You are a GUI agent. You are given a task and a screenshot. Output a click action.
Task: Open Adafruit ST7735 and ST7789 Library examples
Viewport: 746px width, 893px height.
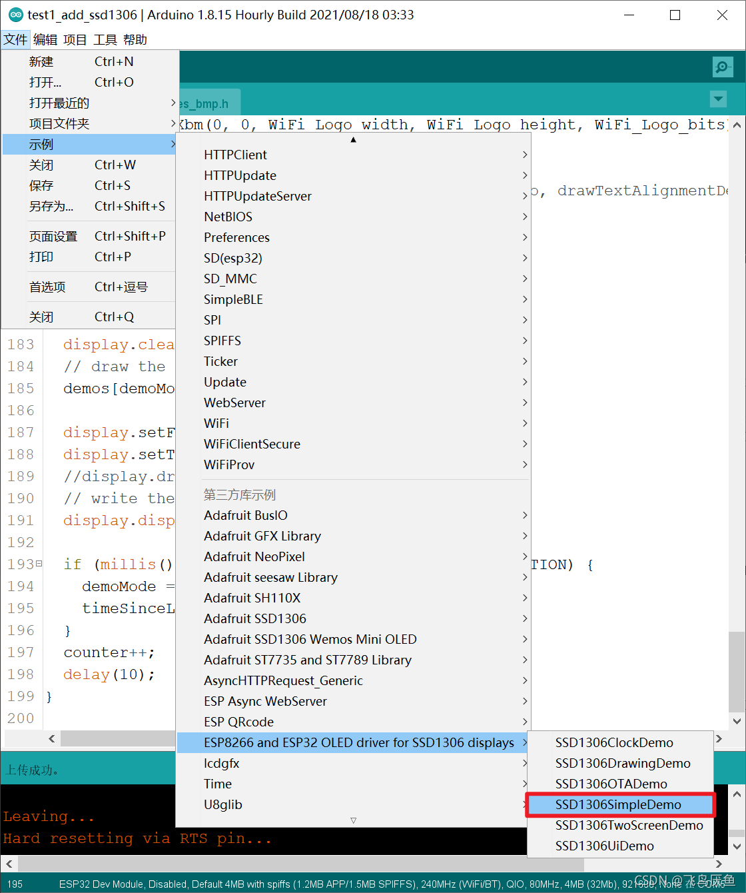pos(353,660)
